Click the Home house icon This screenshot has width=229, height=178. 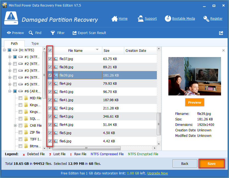coord(115,19)
